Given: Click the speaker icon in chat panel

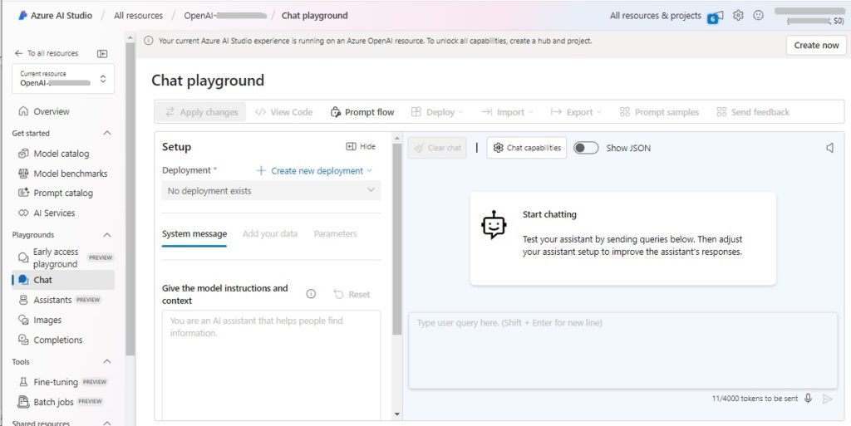Looking at the screenshot, I should [x=830, y=148].
